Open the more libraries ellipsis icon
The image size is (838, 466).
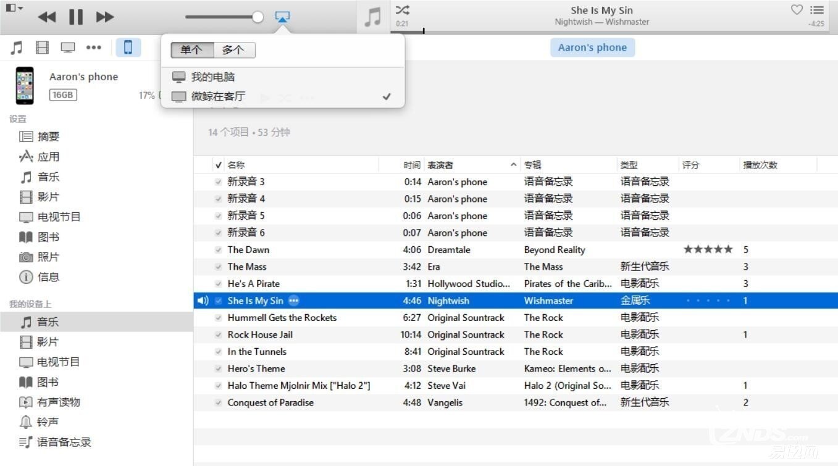tap(93, 48)
